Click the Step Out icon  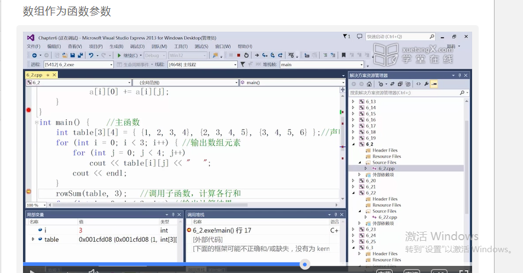click(x=280, y=55)
